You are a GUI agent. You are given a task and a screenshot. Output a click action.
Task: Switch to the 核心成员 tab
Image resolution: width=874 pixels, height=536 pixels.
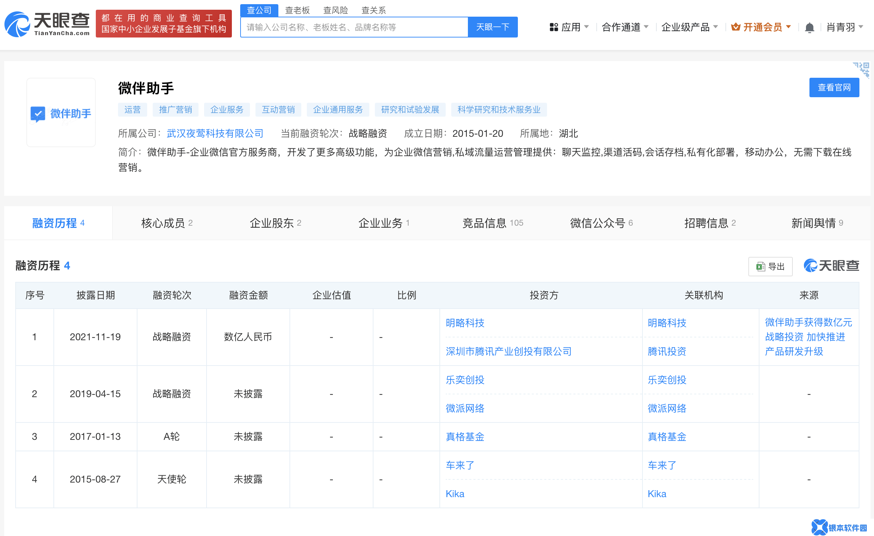coord(167,223)
